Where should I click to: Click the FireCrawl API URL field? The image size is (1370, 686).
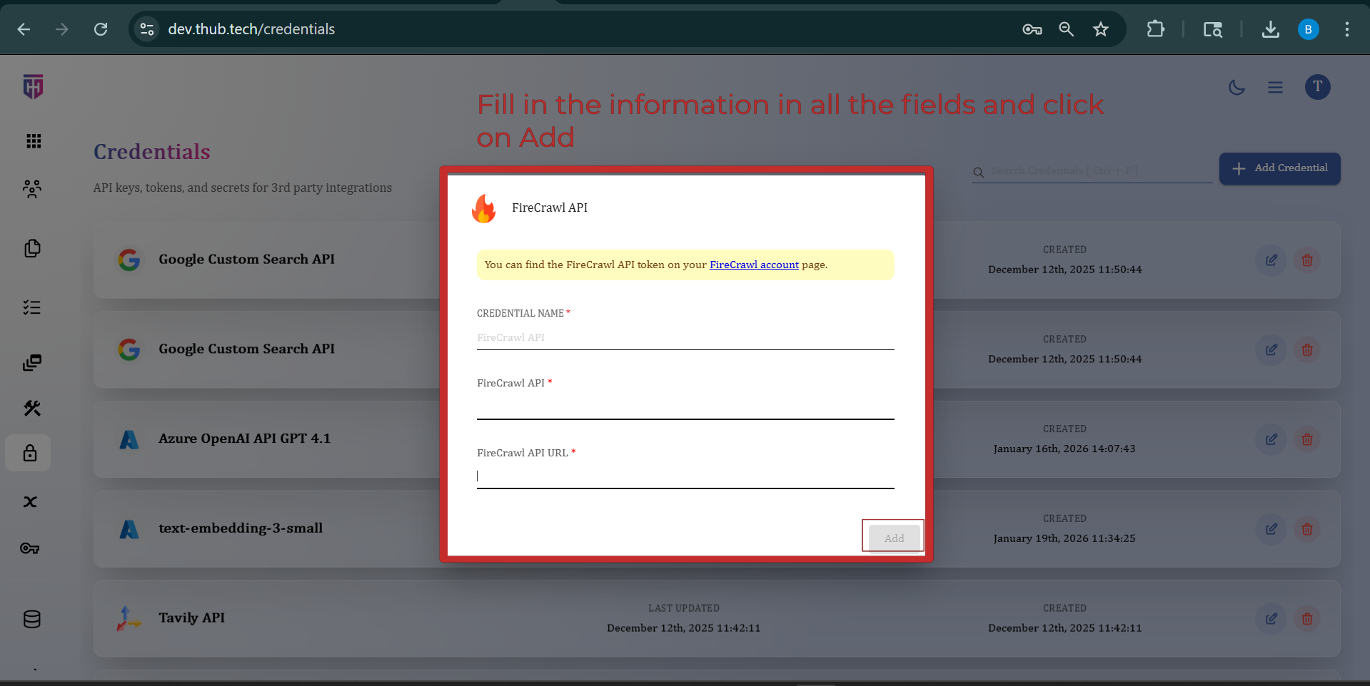click(685, 476)
